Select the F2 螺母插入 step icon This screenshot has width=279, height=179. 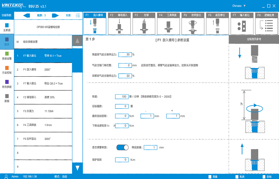point(119,24)
